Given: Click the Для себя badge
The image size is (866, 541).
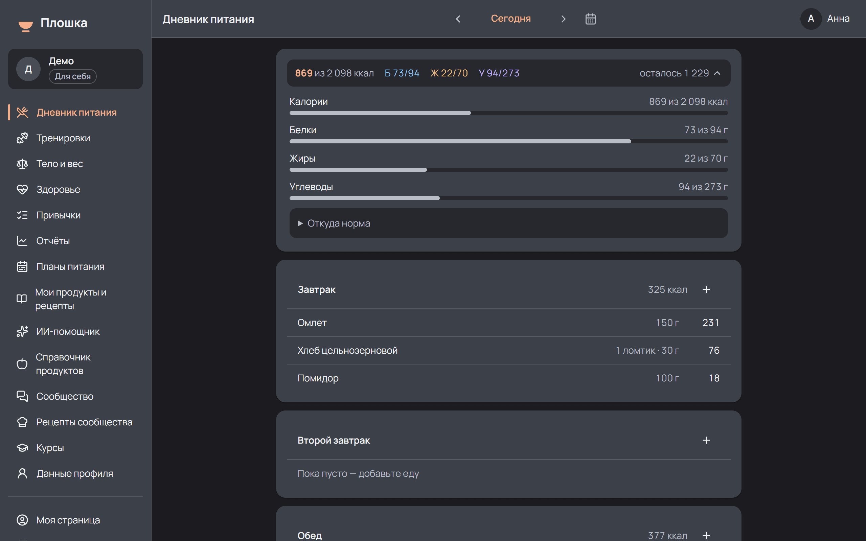Looking at the screenshot, I should (x=73, y=76).
